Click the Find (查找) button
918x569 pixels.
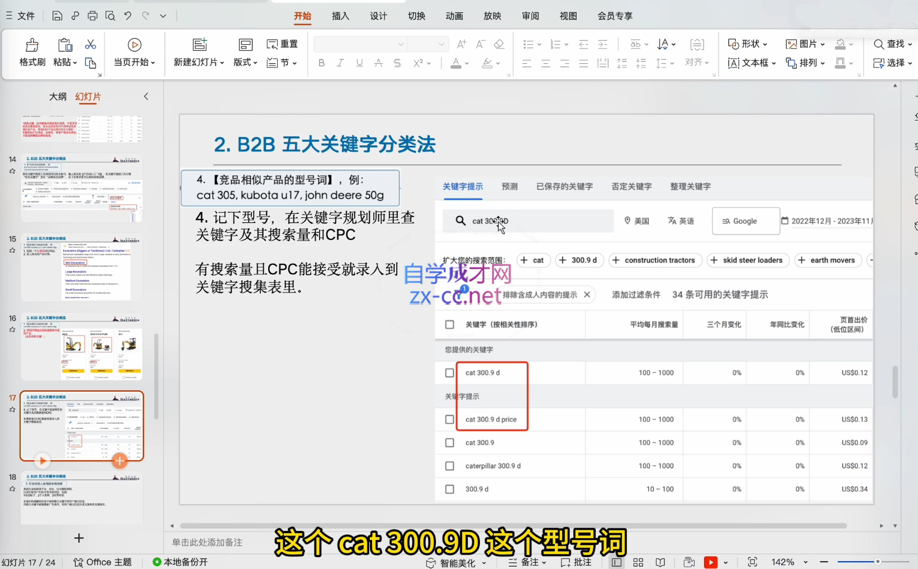(892, 44)
